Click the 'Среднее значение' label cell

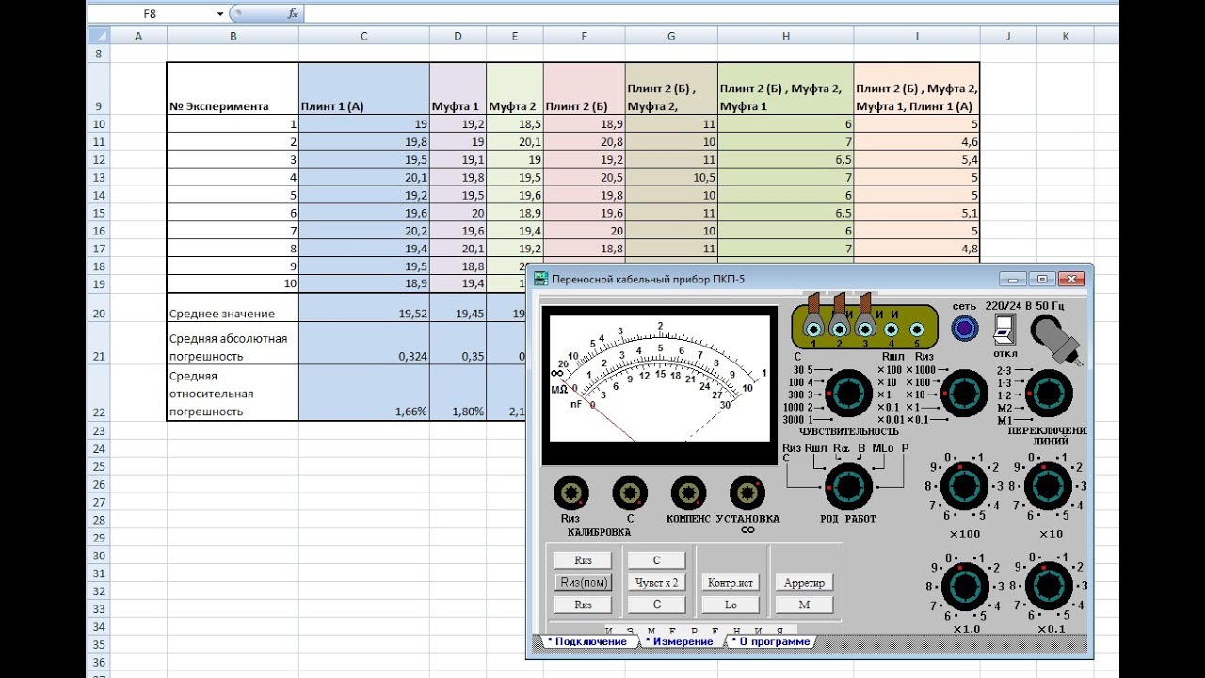tap(233, 308)
